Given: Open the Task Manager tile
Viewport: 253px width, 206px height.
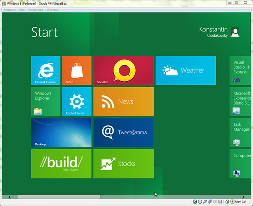Looking at the screenshot, I should 240,133.
